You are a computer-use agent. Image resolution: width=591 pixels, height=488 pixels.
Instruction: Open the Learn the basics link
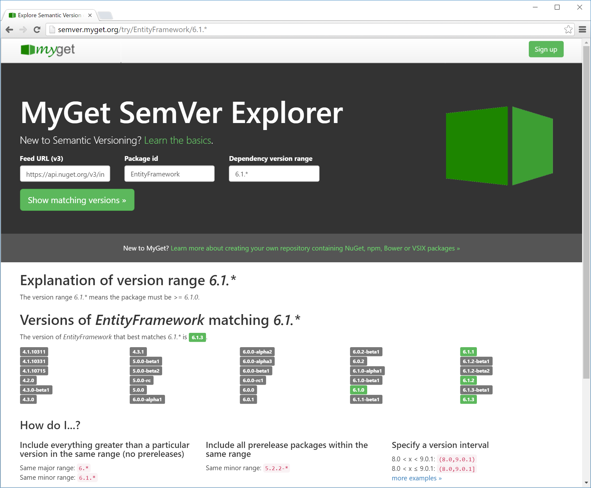[178, 140]
